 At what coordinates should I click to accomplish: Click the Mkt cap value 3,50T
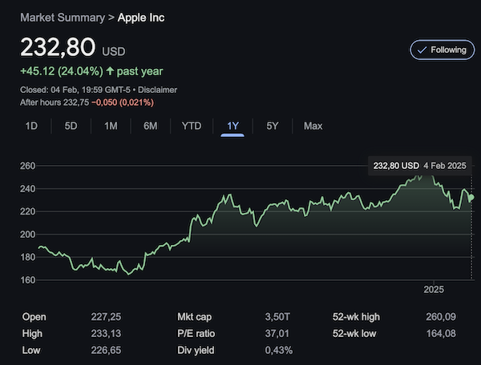pos(277,317)
